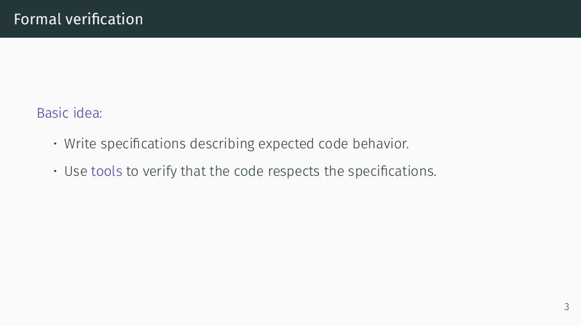Viewport: 581px width, 326px height.
Task: Click the word 'that' in second bullet
Action: [193, 171]
